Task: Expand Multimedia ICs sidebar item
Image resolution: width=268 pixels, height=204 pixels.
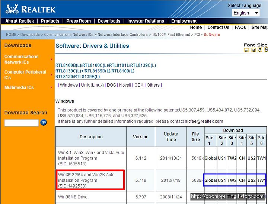Action: pos(28,87)
